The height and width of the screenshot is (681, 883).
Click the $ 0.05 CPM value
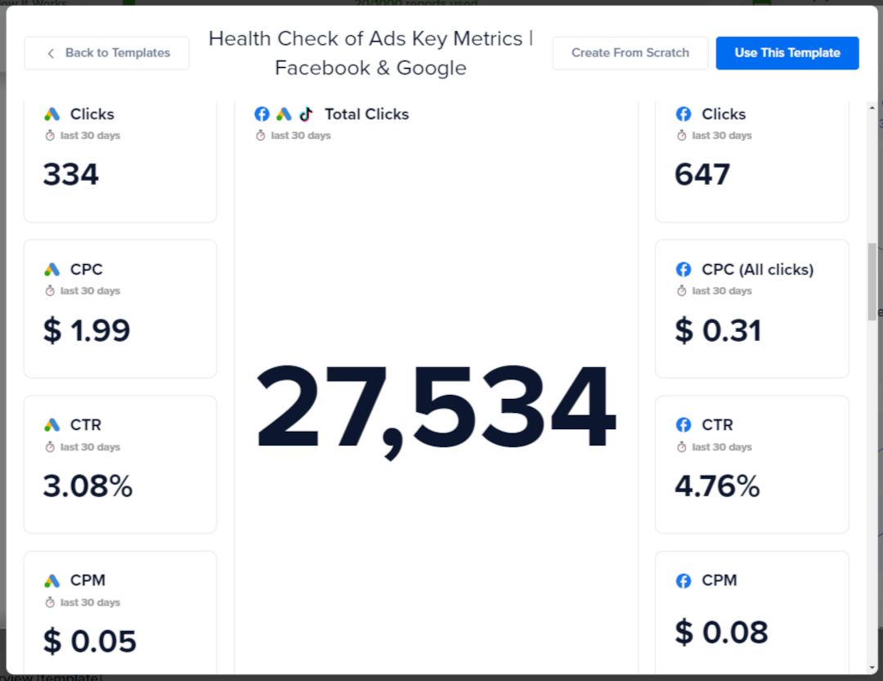click(90, 642)
